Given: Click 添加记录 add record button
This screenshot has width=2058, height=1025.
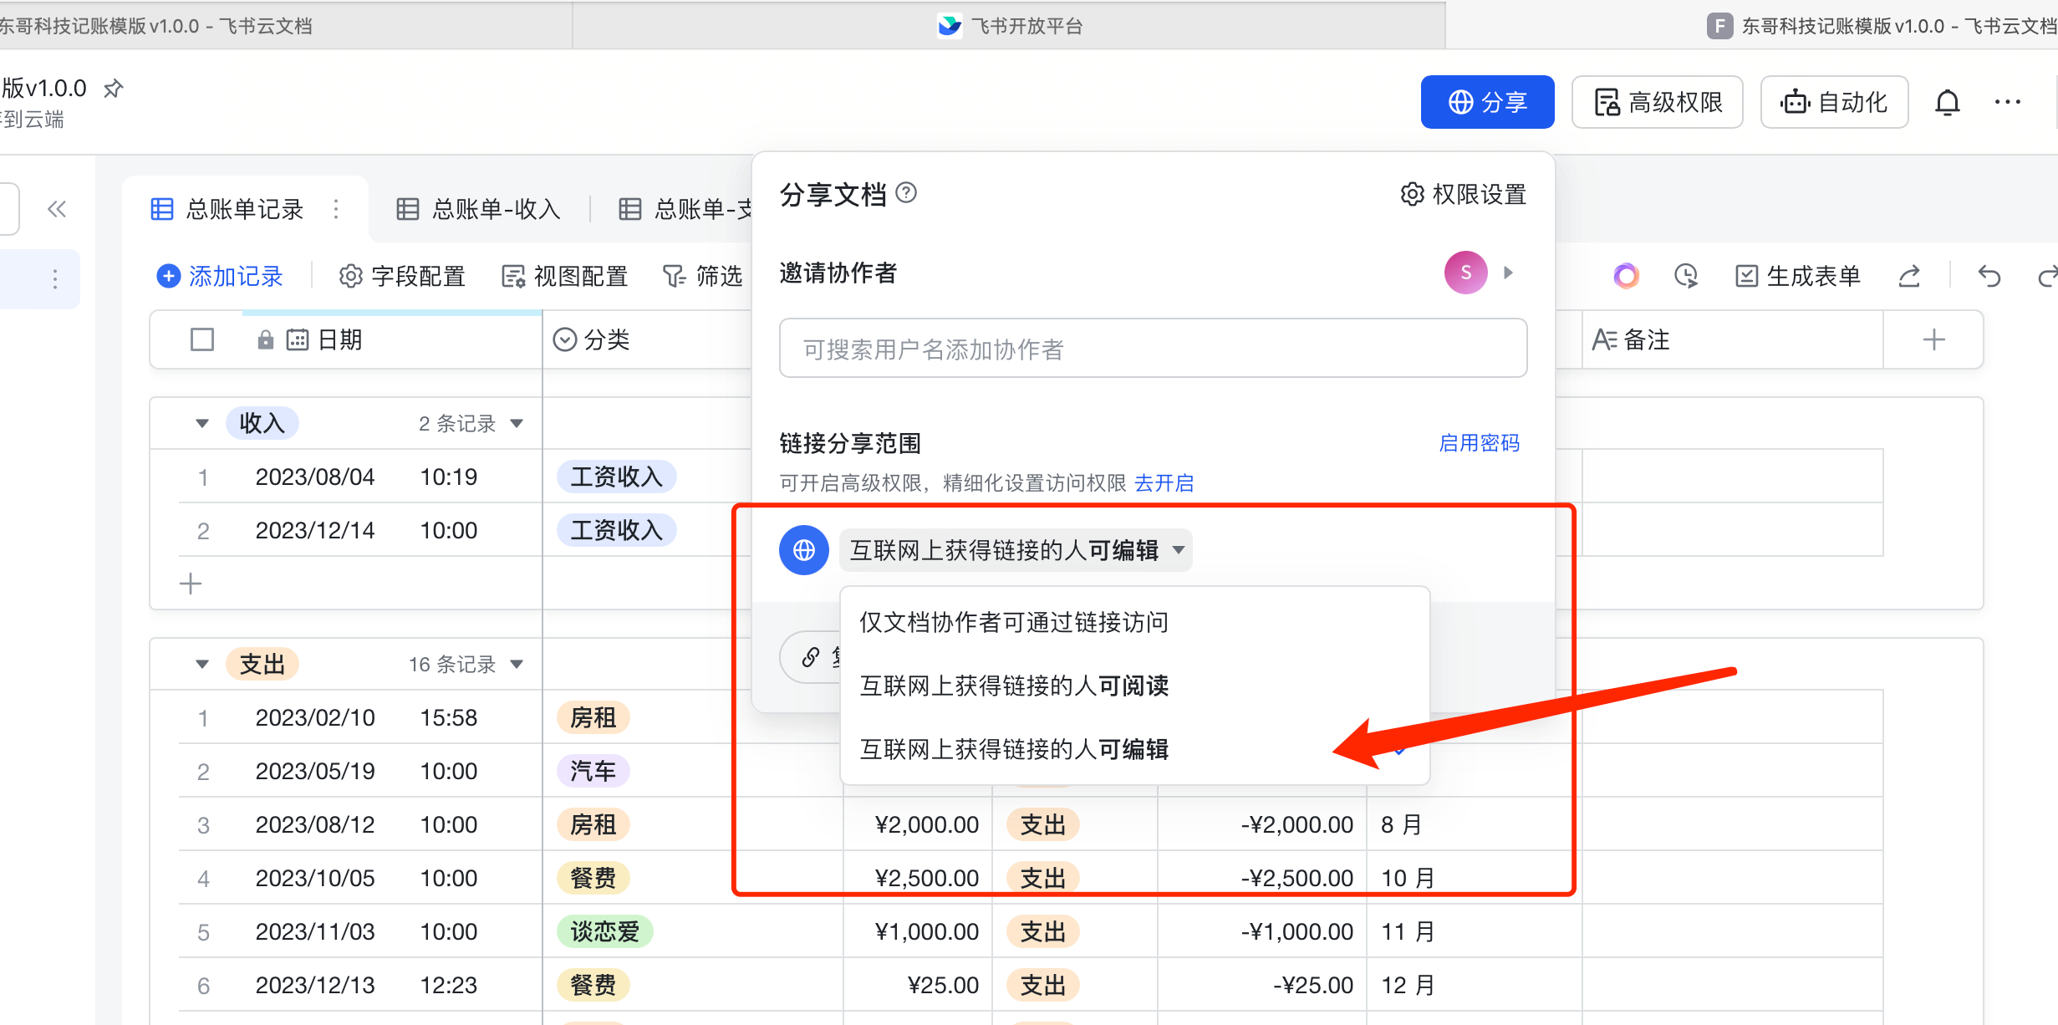Looking at the screenshot, I should coord(220,276).
